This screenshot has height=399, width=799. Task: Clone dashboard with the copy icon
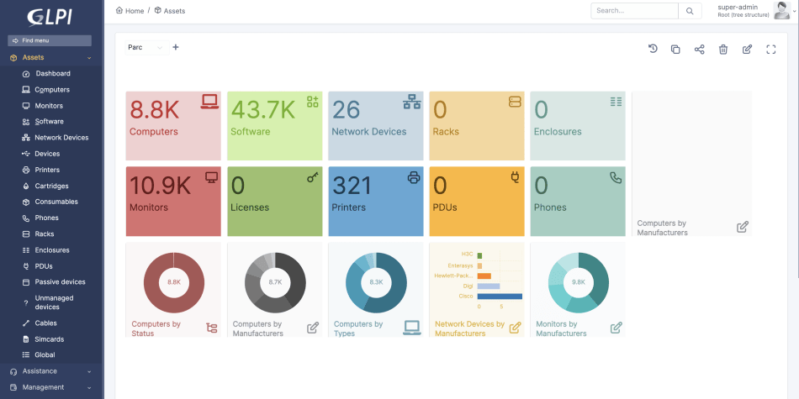tap(675, 50)
